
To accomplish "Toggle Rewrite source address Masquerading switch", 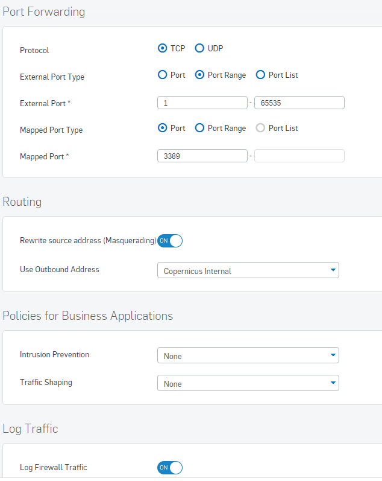I will 170,241.
